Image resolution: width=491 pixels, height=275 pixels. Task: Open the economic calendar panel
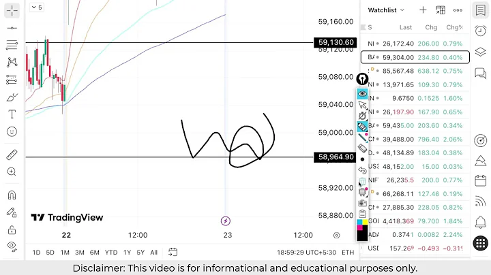tap(481, 180)
